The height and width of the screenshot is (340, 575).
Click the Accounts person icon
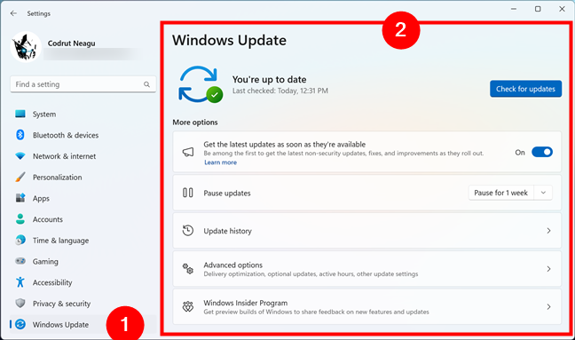point(20,219)
